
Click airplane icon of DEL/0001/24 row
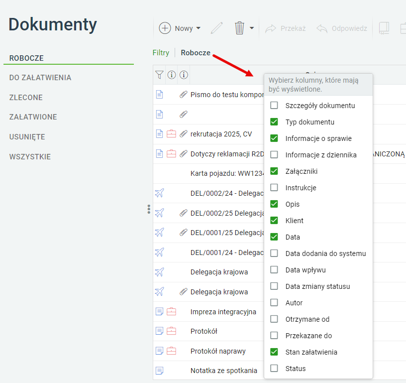tap(160, 252)
